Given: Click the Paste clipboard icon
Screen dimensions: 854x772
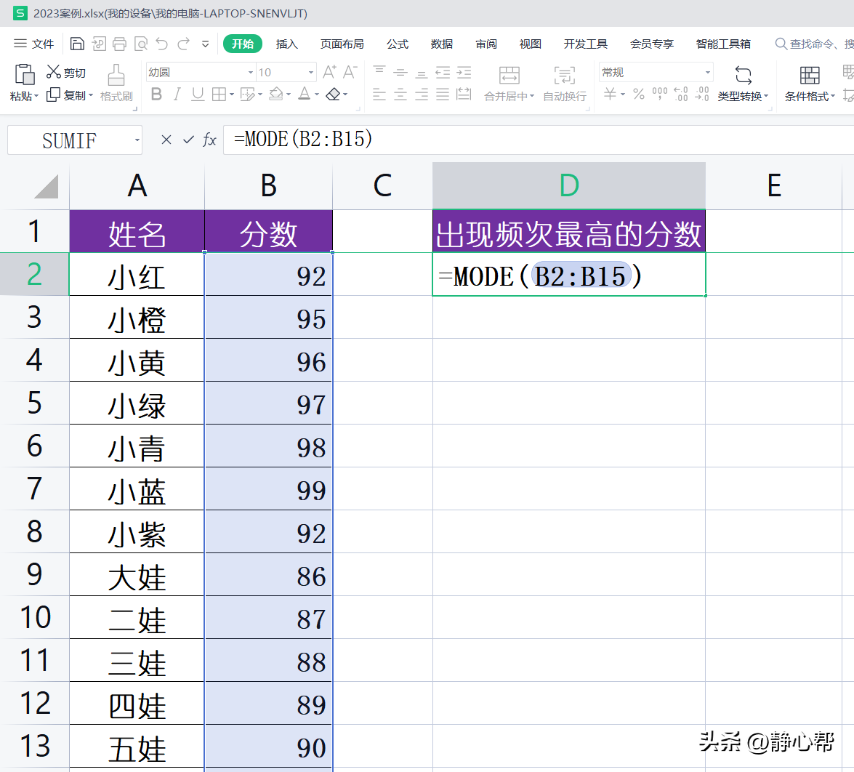Looking at the screenshot, I should (25, 75).
